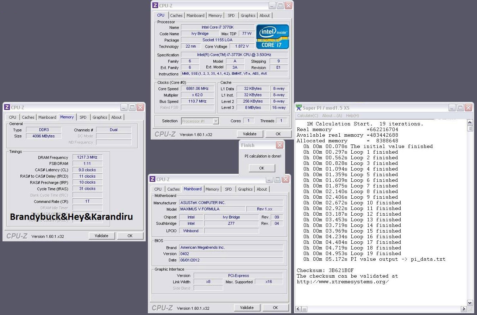Click the FSB:DRAM value 1:11
This screenshot has width=477, height=315.
point(87,163)
